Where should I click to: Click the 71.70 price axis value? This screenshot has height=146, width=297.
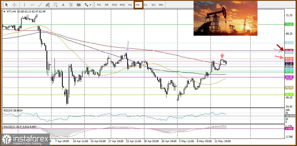[289, 15]
